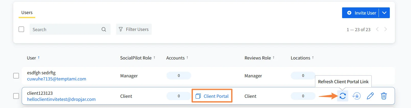Select the esdfgh sedrftg row checkbox
This screenshot has height=108, width=411.
coord(16,76)
